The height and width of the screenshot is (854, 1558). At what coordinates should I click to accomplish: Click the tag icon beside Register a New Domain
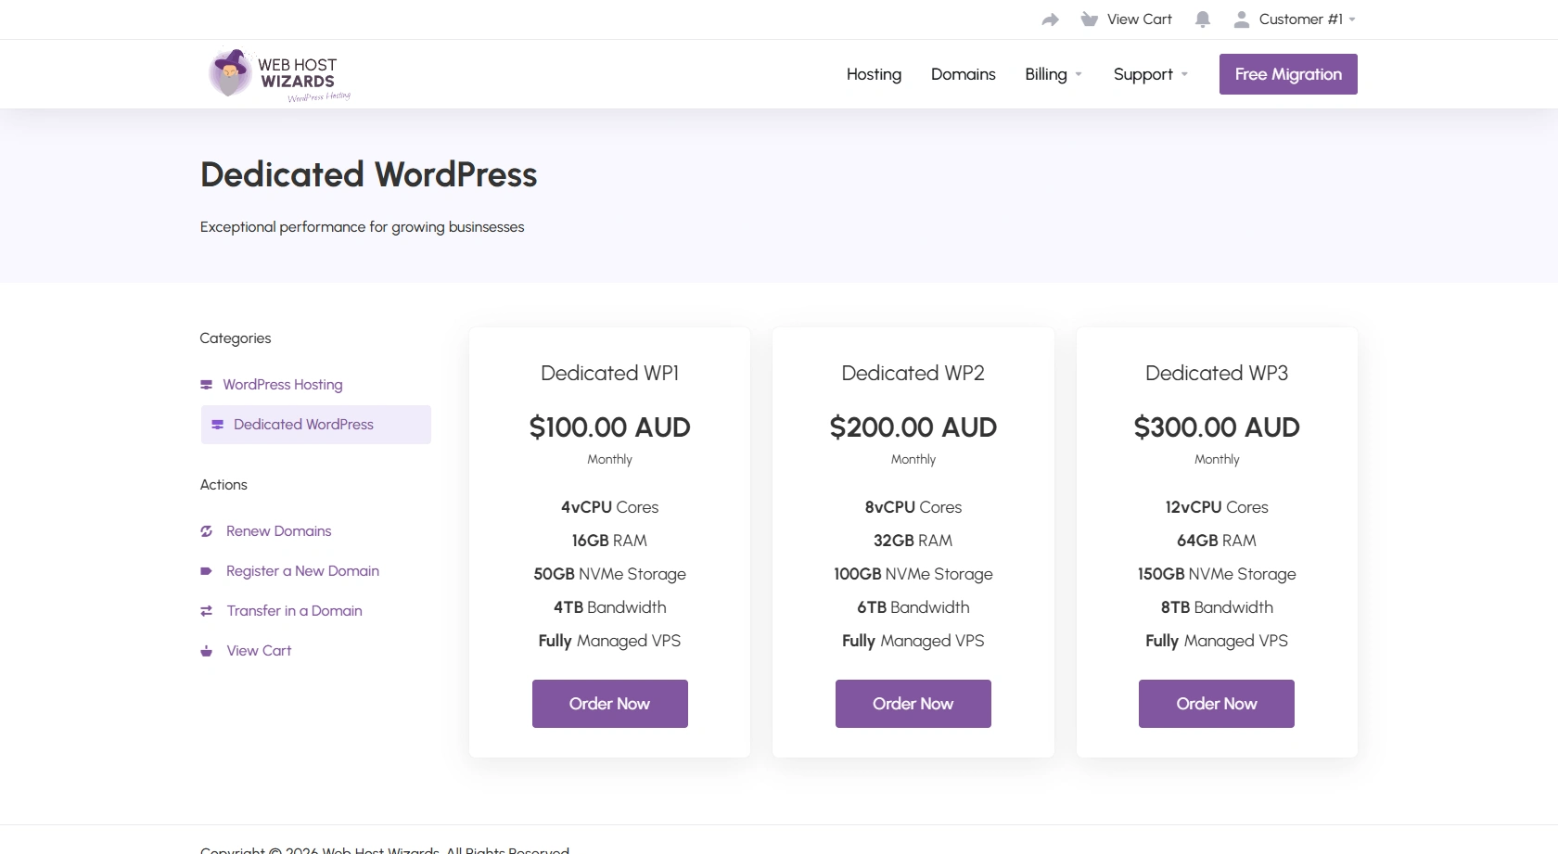(x=206, y=571)
